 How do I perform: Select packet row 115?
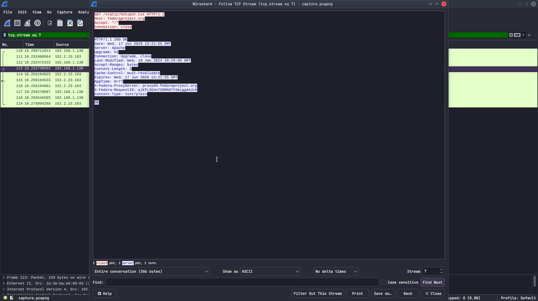[45, 80]
